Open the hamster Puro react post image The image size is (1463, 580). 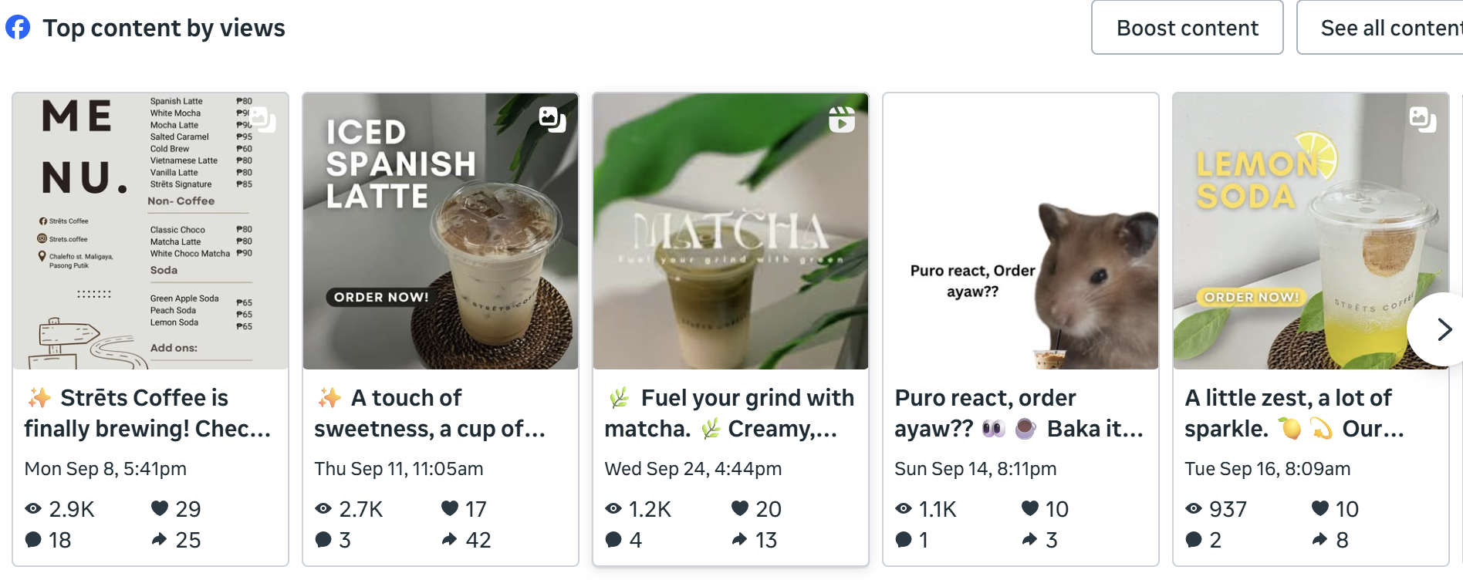1021,231
